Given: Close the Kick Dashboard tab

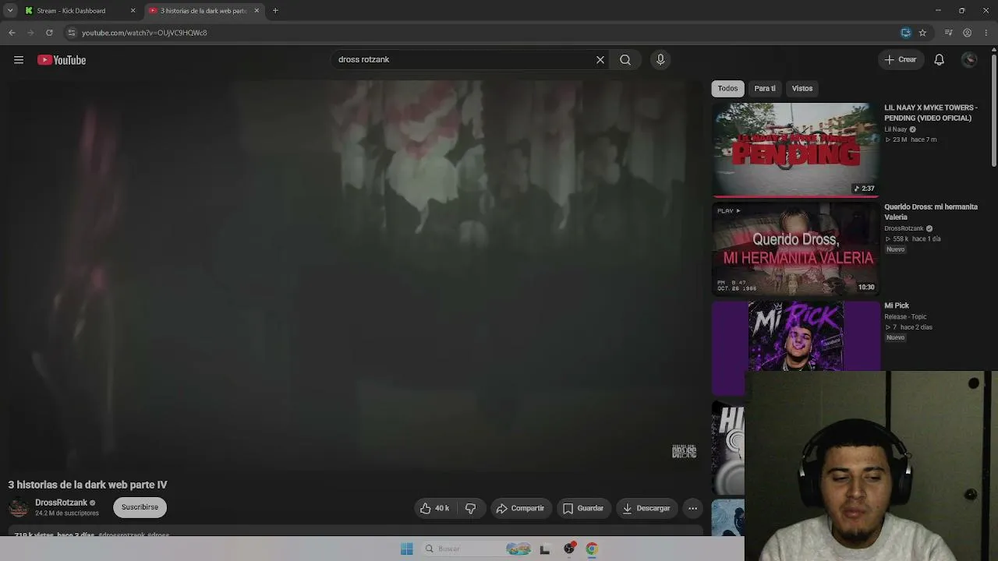Looking at the screenshot, I should pos(133,11).
